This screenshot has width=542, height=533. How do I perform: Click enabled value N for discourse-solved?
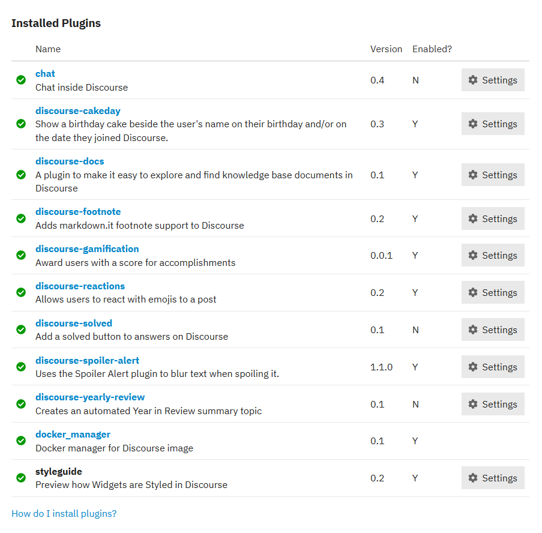click(415, 330)
